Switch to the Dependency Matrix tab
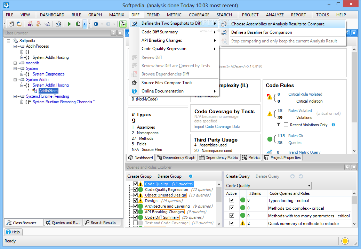 pyautogui.click(x=219, y=158)
